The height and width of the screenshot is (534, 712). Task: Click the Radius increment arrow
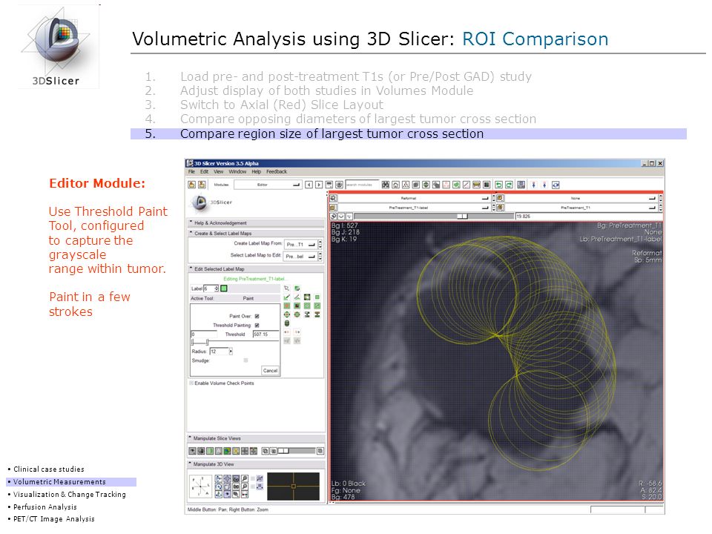[x=231, y=352]
